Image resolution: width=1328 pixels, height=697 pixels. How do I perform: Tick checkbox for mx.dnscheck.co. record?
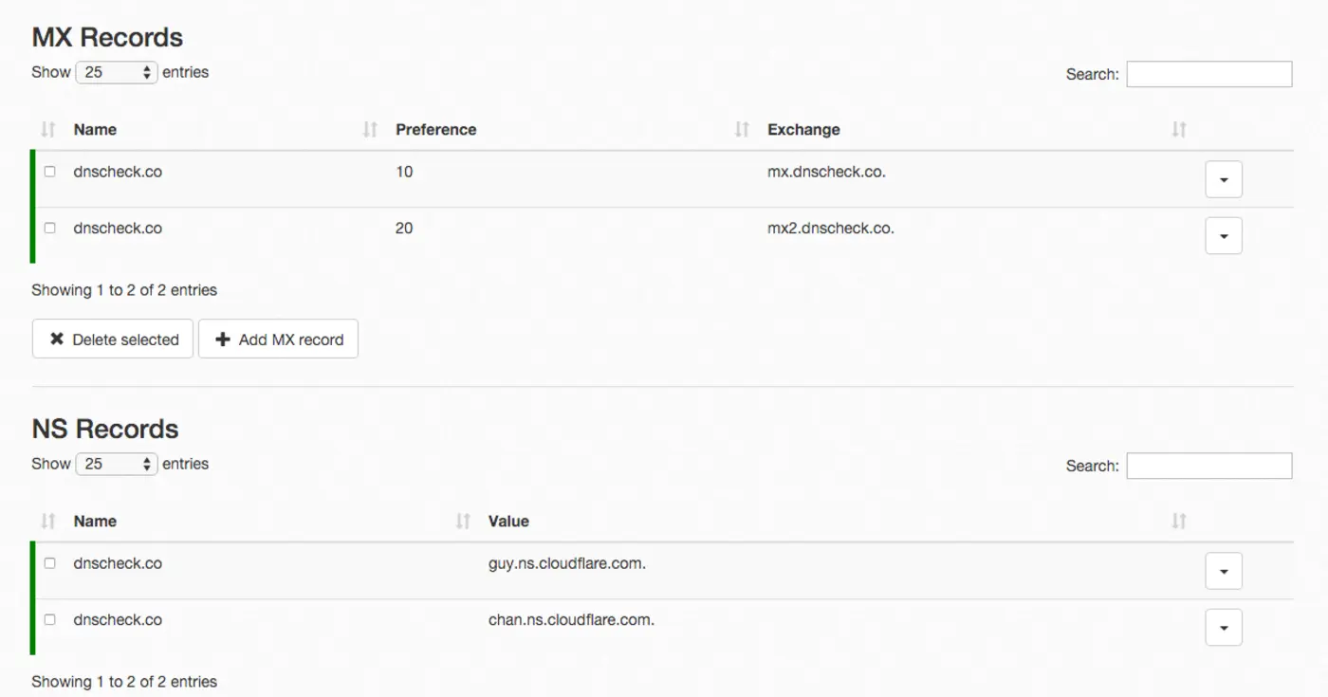coord(50,172)
